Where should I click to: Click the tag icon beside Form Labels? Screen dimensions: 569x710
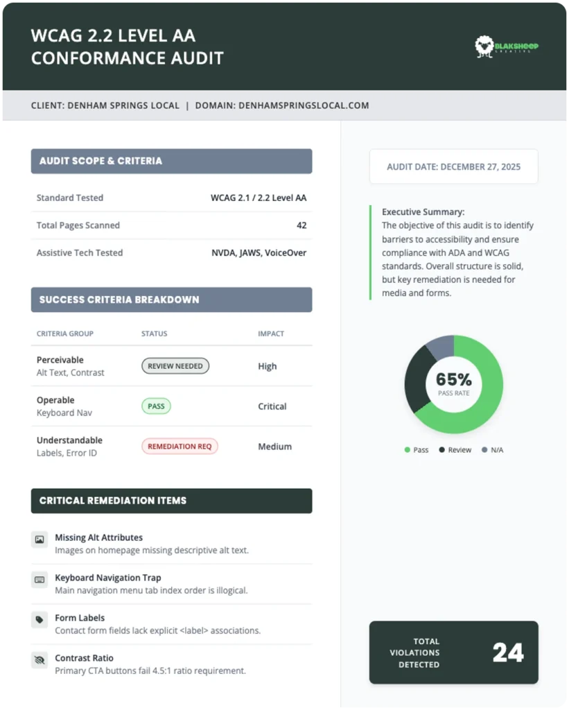pyautogui.click(x=40, y=619)
